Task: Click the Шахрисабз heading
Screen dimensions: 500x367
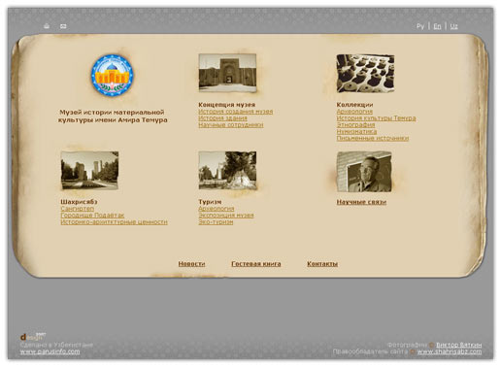Action: tap(79, 202)
